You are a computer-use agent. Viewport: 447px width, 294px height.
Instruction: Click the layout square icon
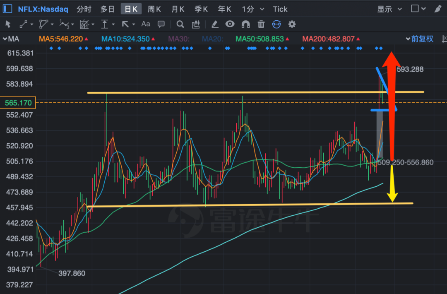point(415,9)
